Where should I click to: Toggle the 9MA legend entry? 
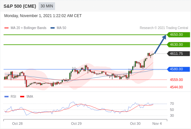(27, 97)
